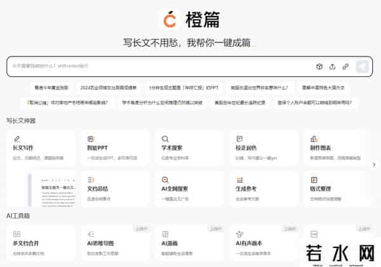The height and width of the screenshot is (267, 381).
Task: Open the 智能PPT tool card
Action: [116, 148]
